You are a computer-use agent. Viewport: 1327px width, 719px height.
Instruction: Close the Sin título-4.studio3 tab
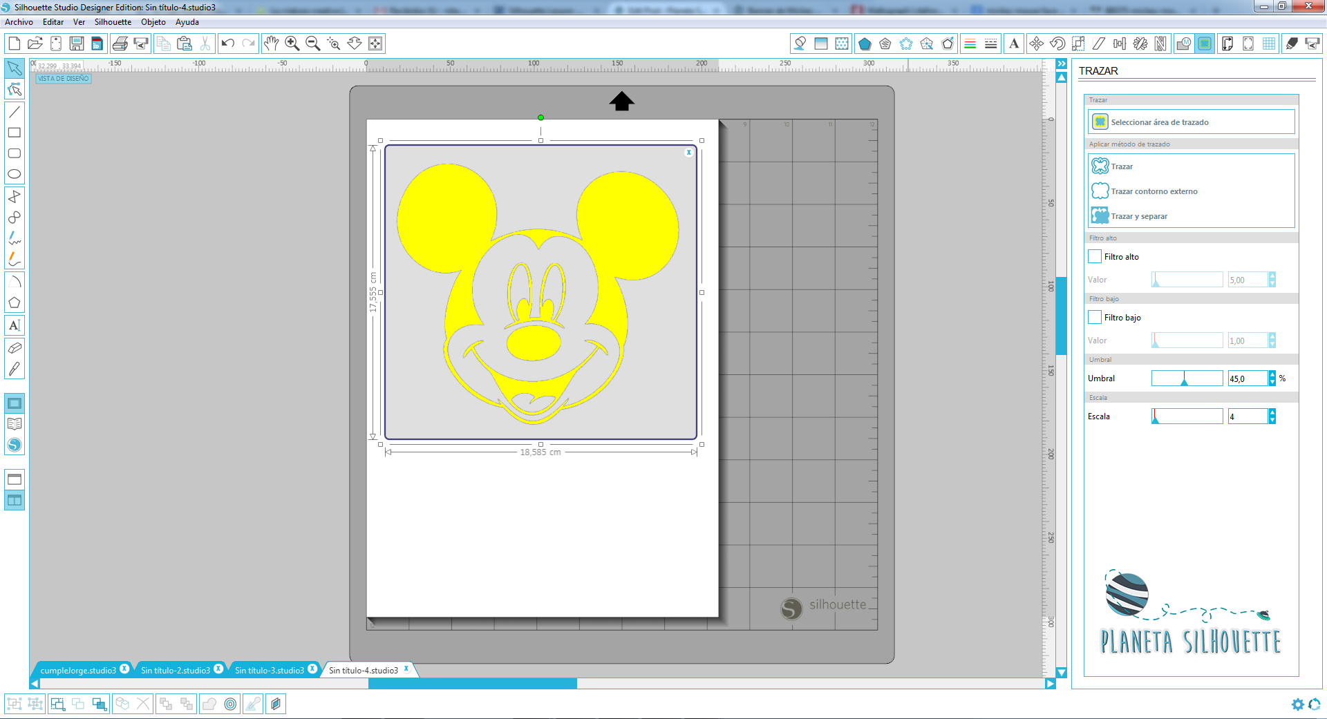pos(406,669)
